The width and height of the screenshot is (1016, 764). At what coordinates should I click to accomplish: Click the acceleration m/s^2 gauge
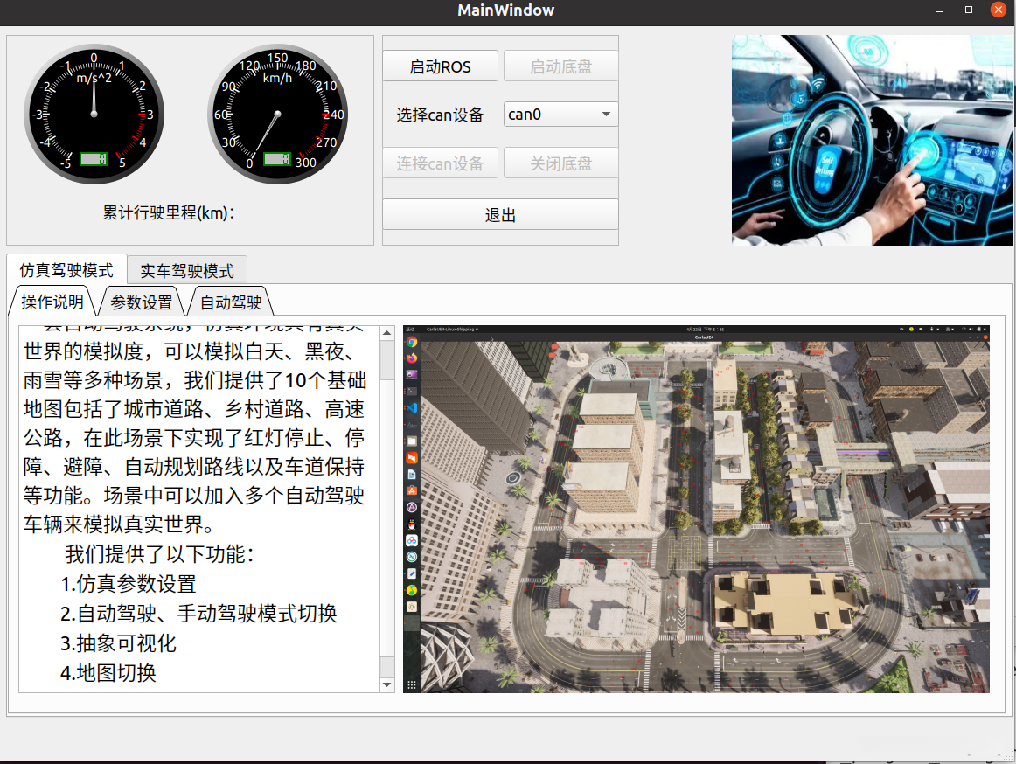(x=94, y=114)
